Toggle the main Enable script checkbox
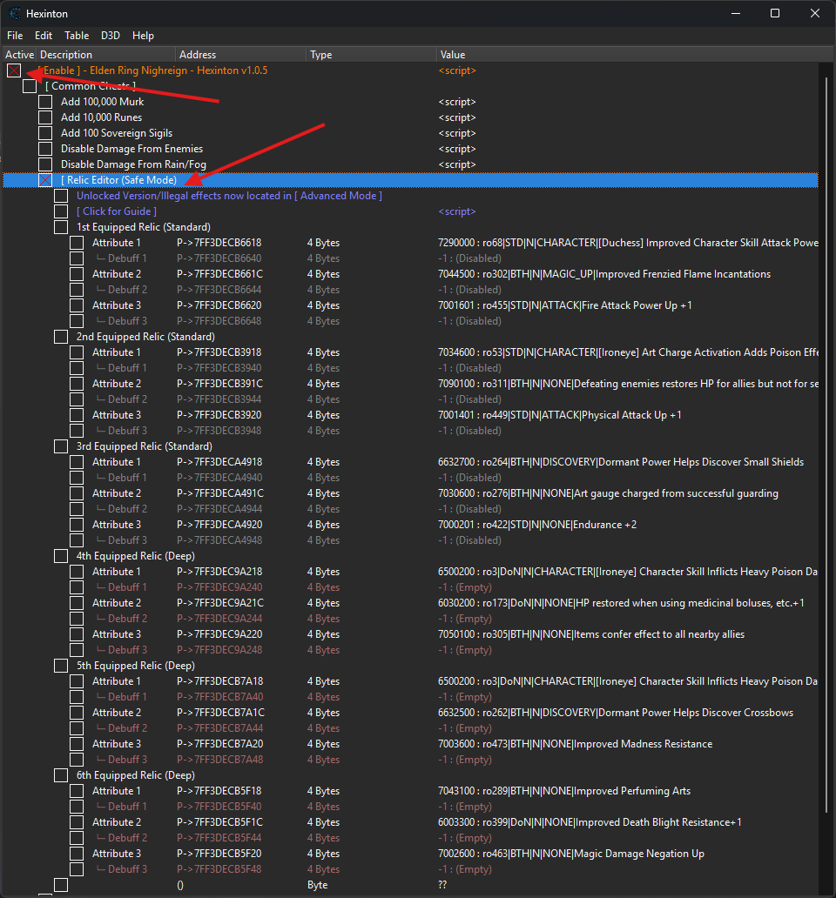Viewport: 836px width, 898px height. coord(14,70)
